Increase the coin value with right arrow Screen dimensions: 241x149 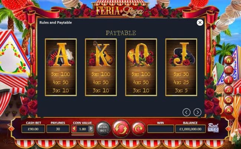tap(91, 129)
